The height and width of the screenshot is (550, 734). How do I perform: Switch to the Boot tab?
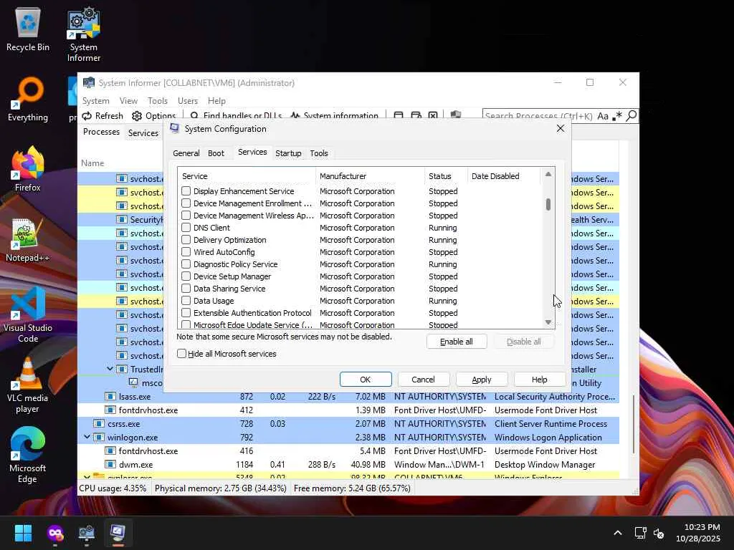pos(216,153)
